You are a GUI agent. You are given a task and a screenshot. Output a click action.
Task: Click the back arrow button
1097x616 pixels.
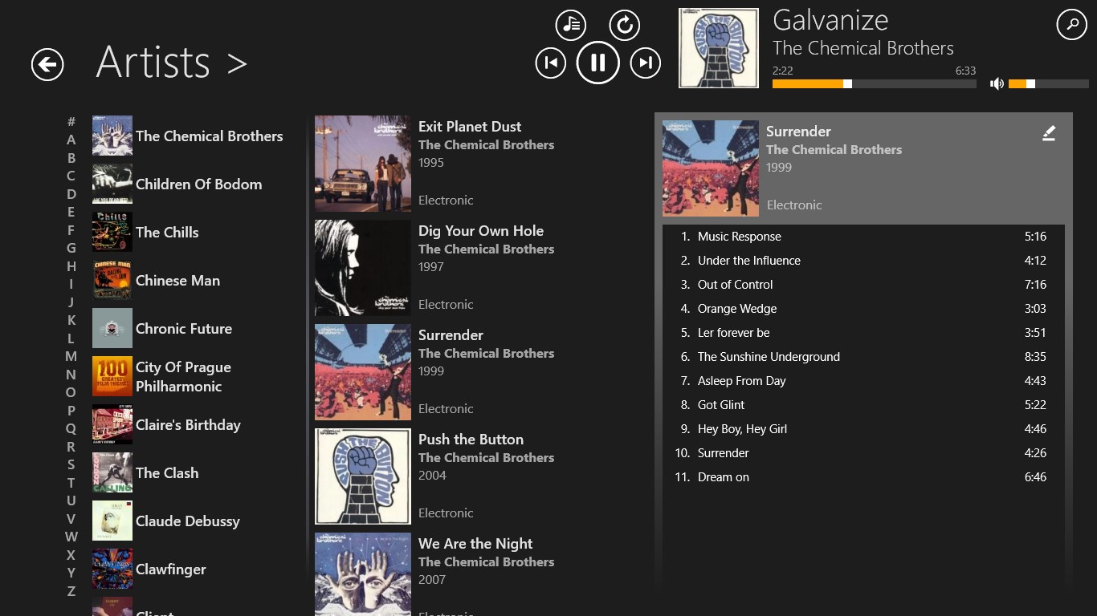click(47, 64)
